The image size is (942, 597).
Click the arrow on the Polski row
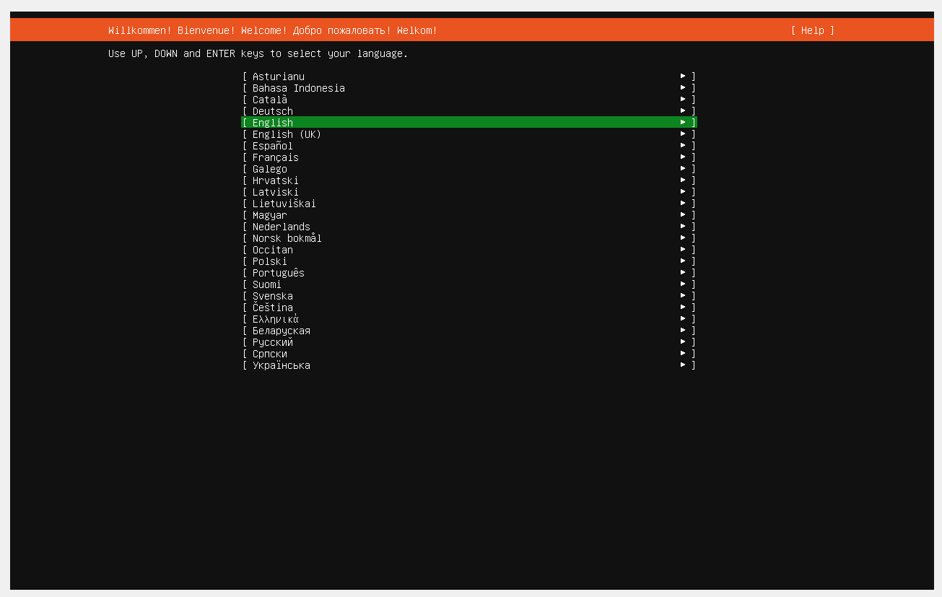tap(683, 261)
